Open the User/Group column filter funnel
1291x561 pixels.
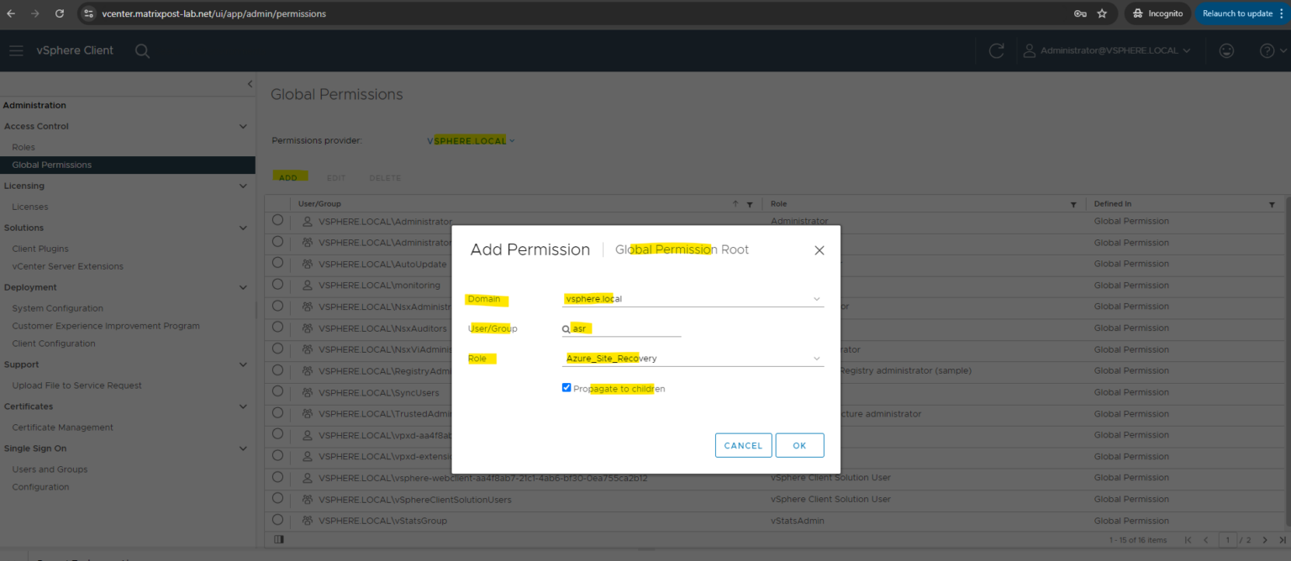[x=751, y=203]
